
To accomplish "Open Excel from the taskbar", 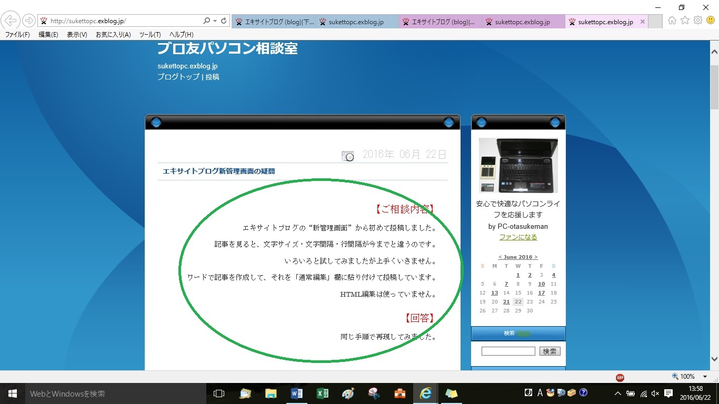I will click(x=323, y=393).
